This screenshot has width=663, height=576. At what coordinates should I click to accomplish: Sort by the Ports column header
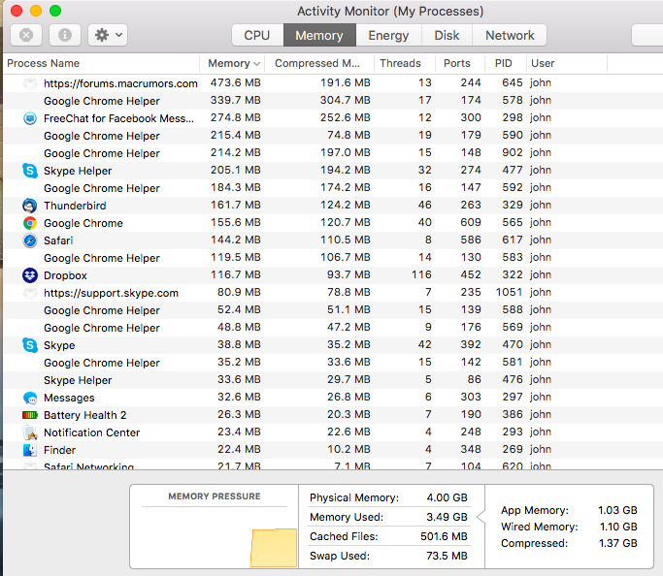tap(459, 63)
